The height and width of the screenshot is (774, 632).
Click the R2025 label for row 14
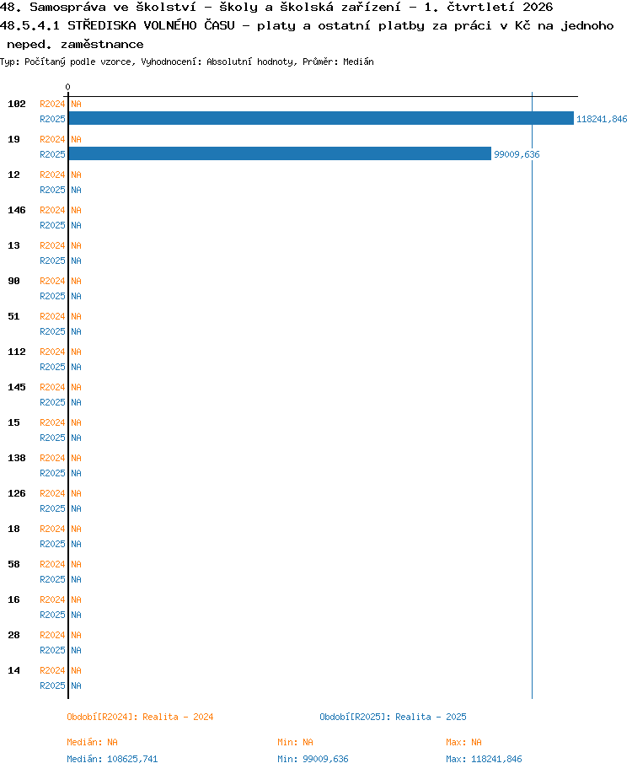tap(52, 685)
